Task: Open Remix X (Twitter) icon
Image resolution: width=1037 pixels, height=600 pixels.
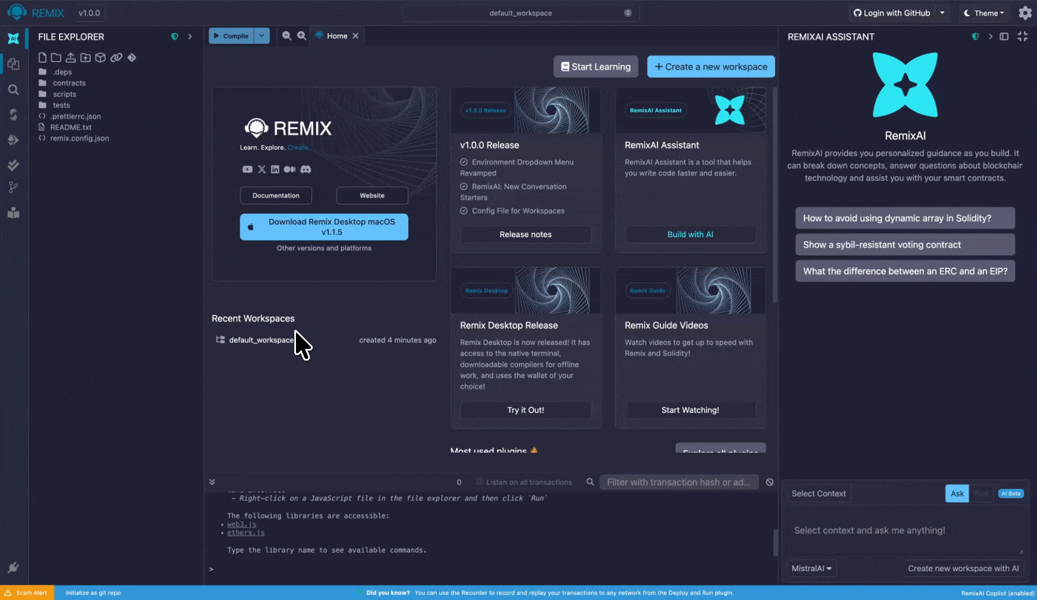Action: click(x=261, y=169)
